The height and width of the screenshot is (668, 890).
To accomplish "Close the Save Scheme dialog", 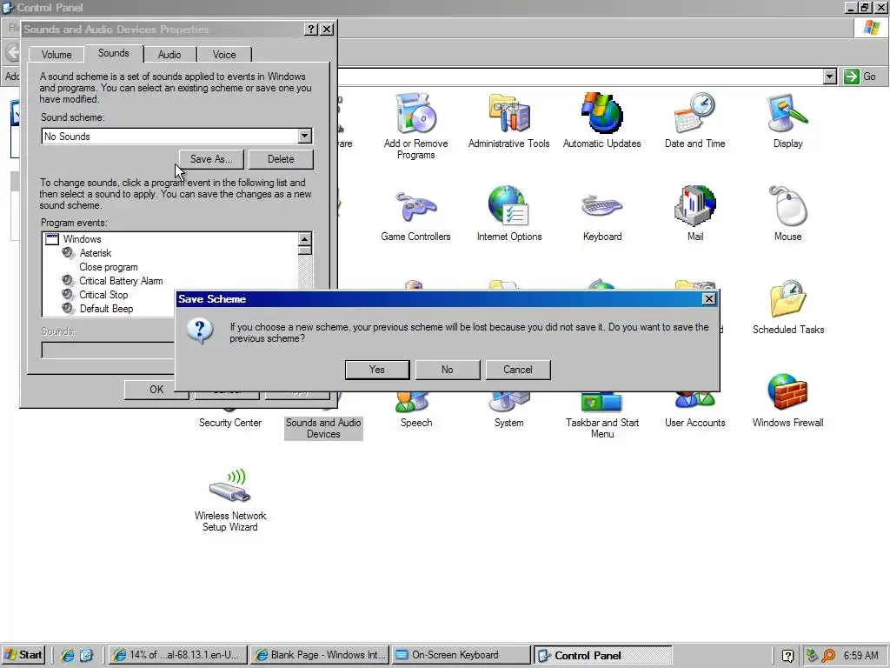I will click(709, 299).
